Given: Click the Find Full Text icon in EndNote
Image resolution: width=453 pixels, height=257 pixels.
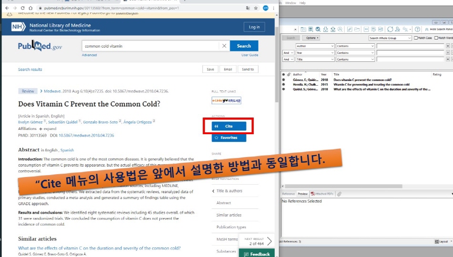Looking at the screenshot, I should pyautogui.click(x=340, y=29).
